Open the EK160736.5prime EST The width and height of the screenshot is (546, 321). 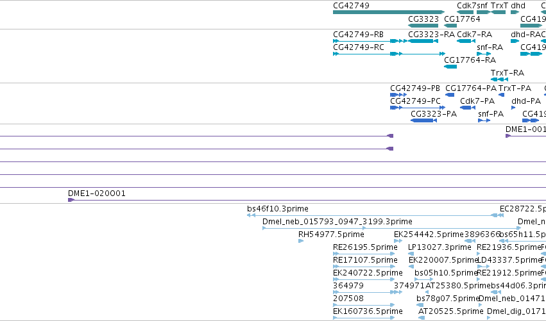364,318
